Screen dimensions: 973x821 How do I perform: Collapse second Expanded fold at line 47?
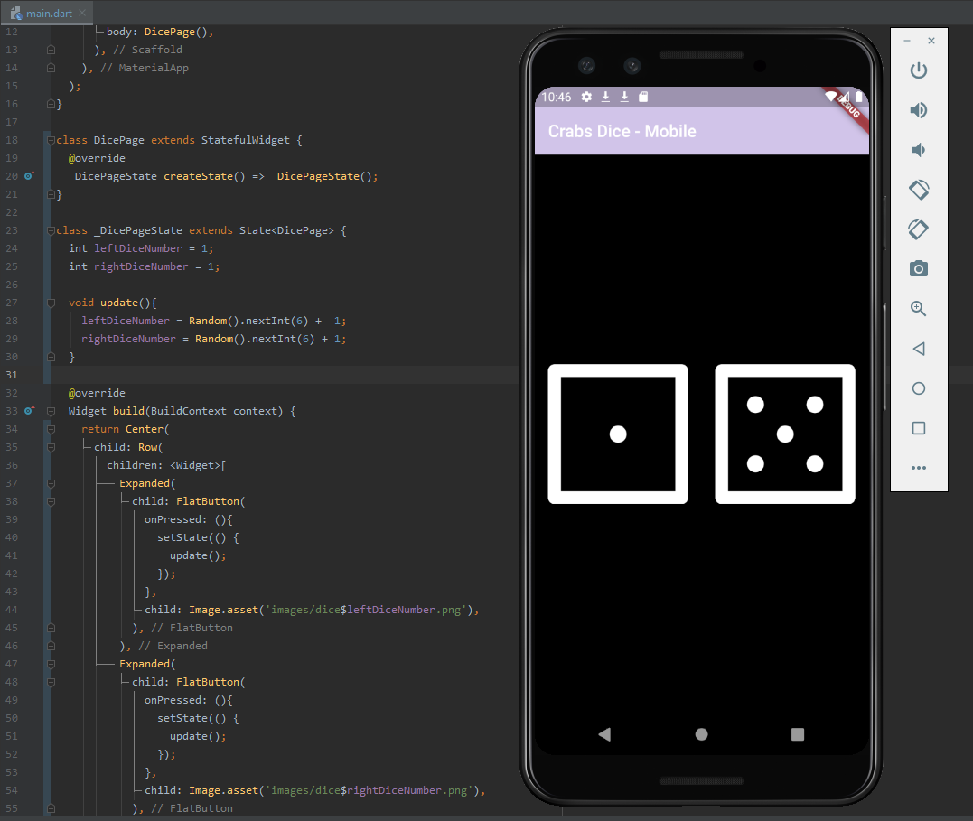pos(51,664)
